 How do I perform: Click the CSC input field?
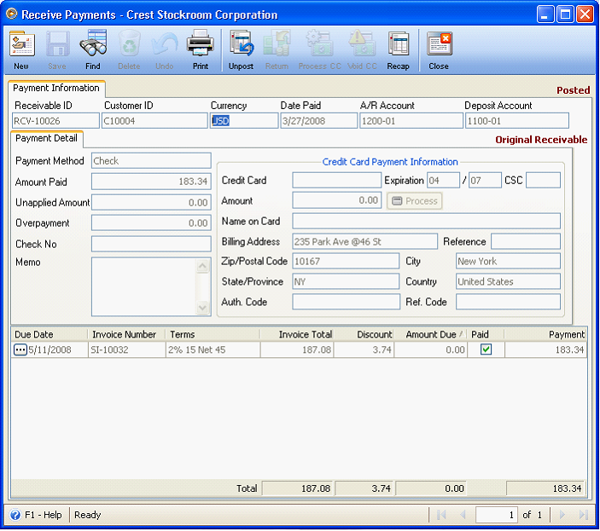[x=543, y=180]
